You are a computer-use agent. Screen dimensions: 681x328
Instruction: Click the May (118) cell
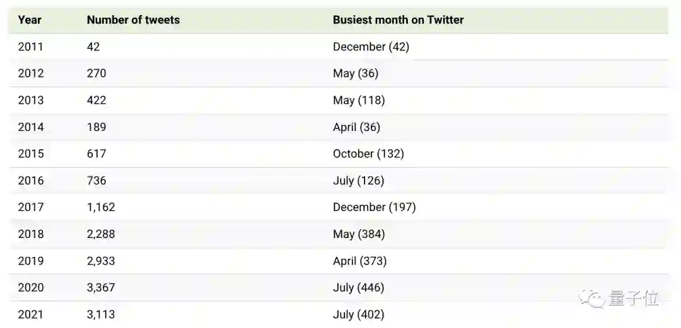(x=359, y=100)
